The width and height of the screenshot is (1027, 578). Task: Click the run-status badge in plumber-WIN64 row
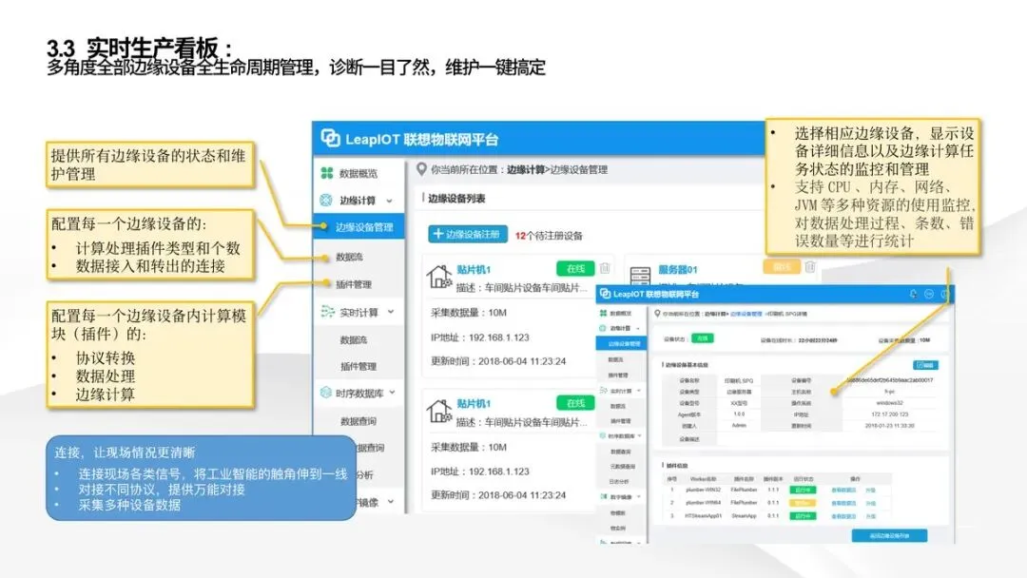(x=803, y=503)
